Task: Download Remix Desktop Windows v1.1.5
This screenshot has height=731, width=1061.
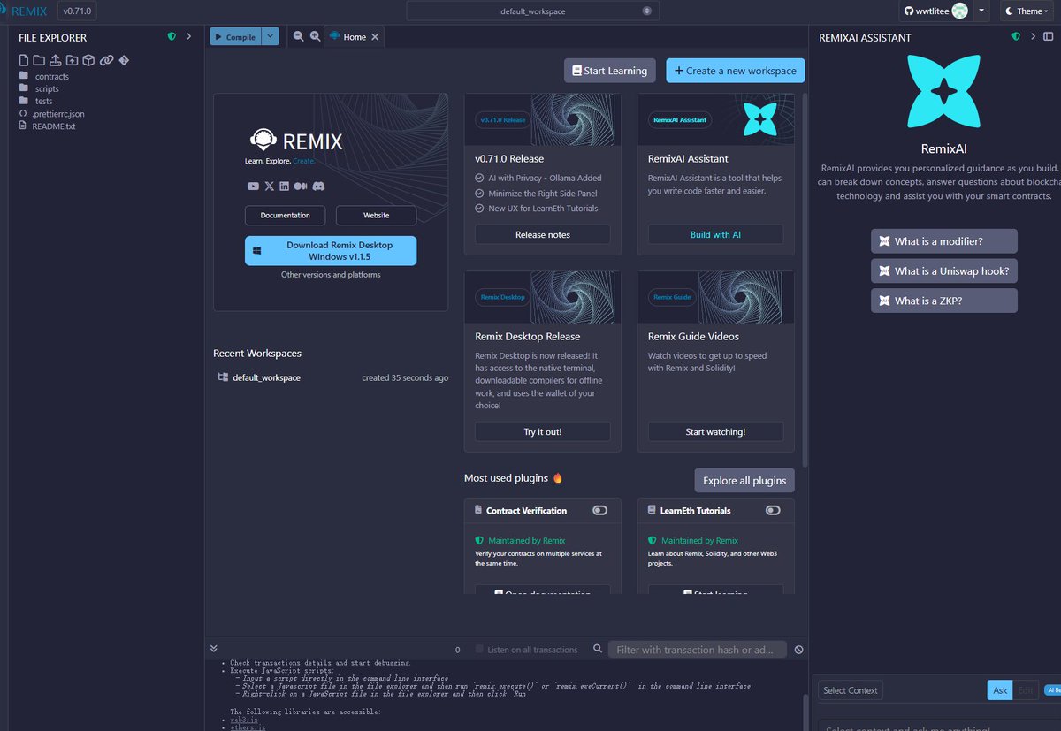Action: (331, 250)
